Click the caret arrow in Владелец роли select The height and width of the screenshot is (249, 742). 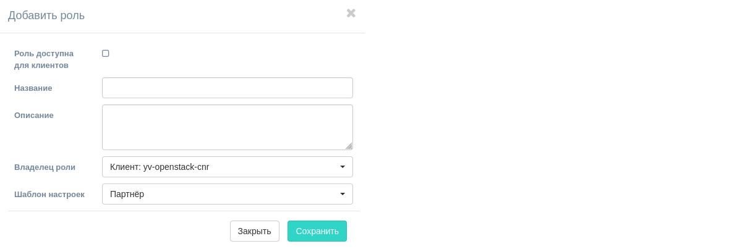tap(343, 167)
